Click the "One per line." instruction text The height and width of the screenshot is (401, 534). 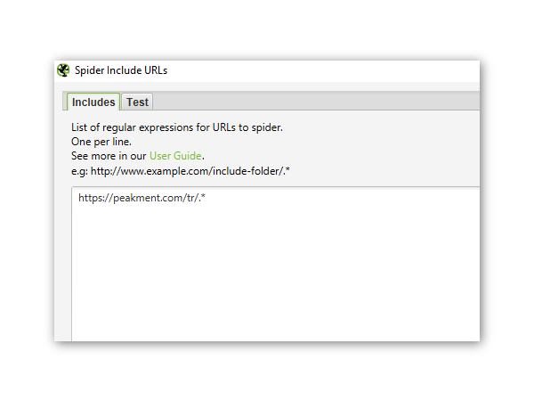101,142
